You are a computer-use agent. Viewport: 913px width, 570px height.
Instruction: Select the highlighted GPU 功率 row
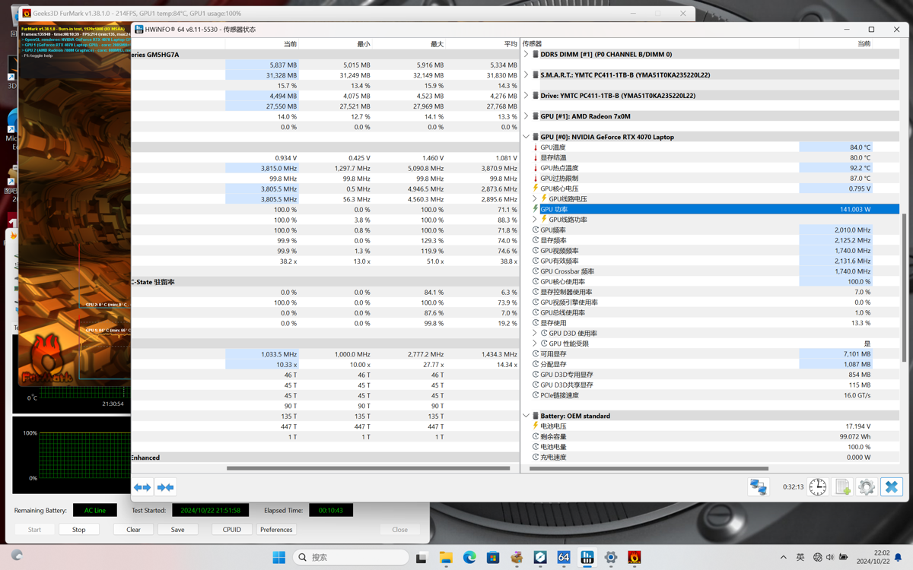click(x=711, y=209)
